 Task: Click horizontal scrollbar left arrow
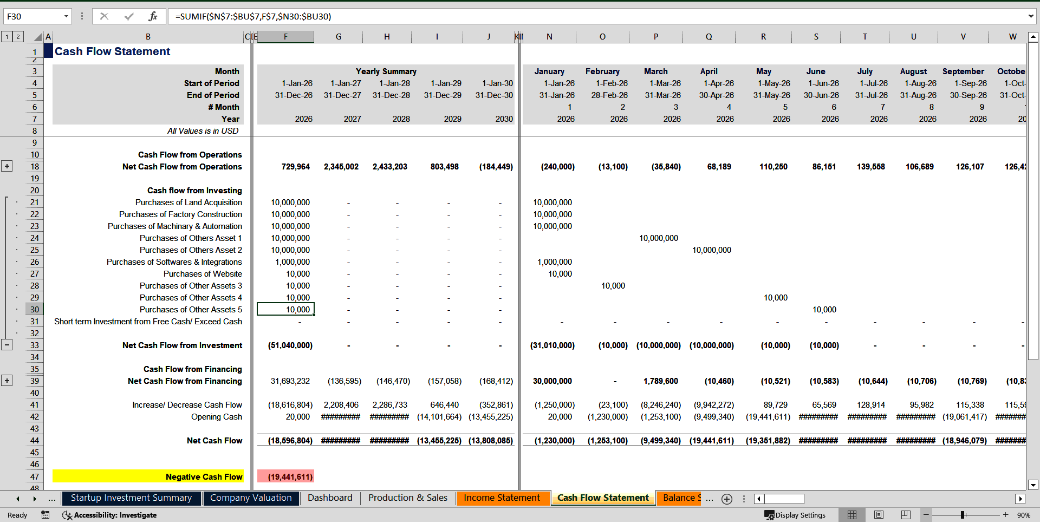759,499
